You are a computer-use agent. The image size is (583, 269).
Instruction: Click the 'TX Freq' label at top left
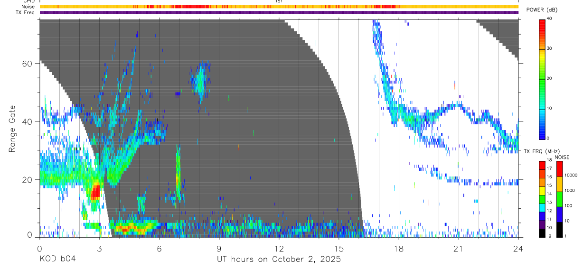click(25, 12)
